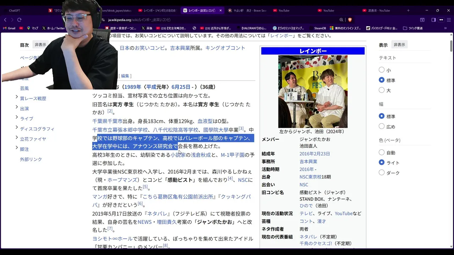Switch to レインボー ジャンボたかおの YouTube tab
Screen dimensions: 454x255
(x=157, y=11)
